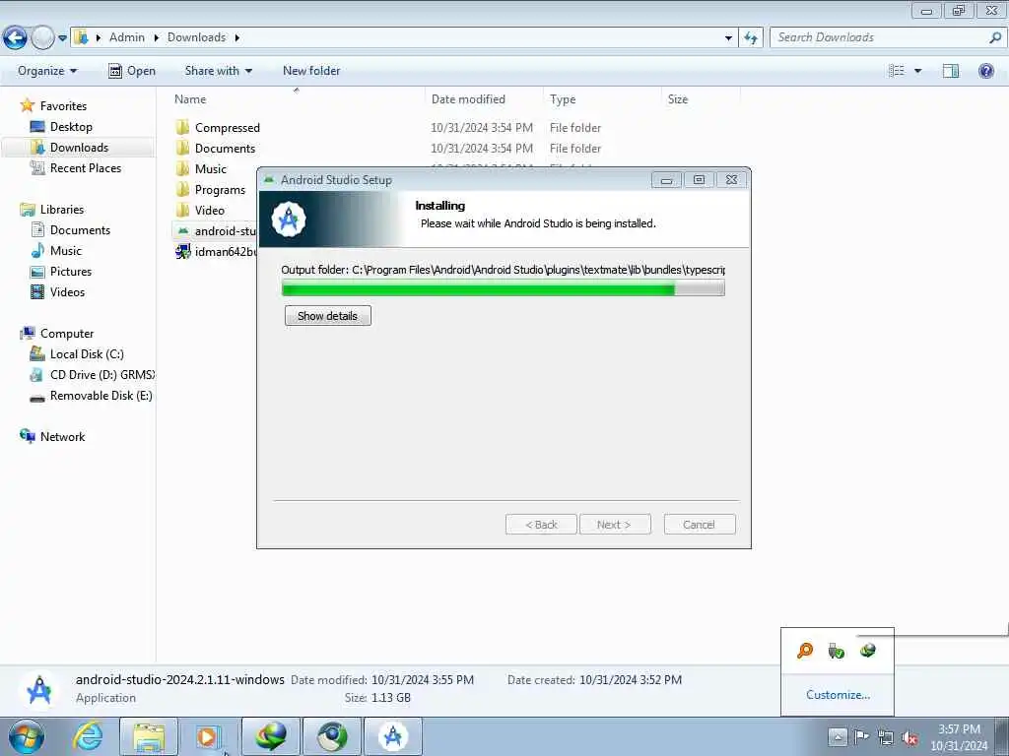This screenshot has height=756, width=1009.
Task: Click Cancel in Android Studio Setup
Action: tap(699, 525)
